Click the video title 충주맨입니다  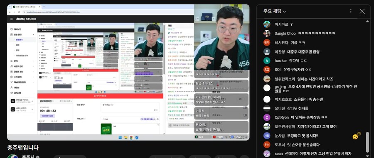tap(23, 147)
